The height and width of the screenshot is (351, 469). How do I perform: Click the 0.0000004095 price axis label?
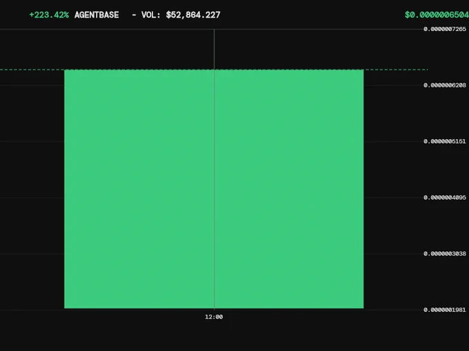444,198
